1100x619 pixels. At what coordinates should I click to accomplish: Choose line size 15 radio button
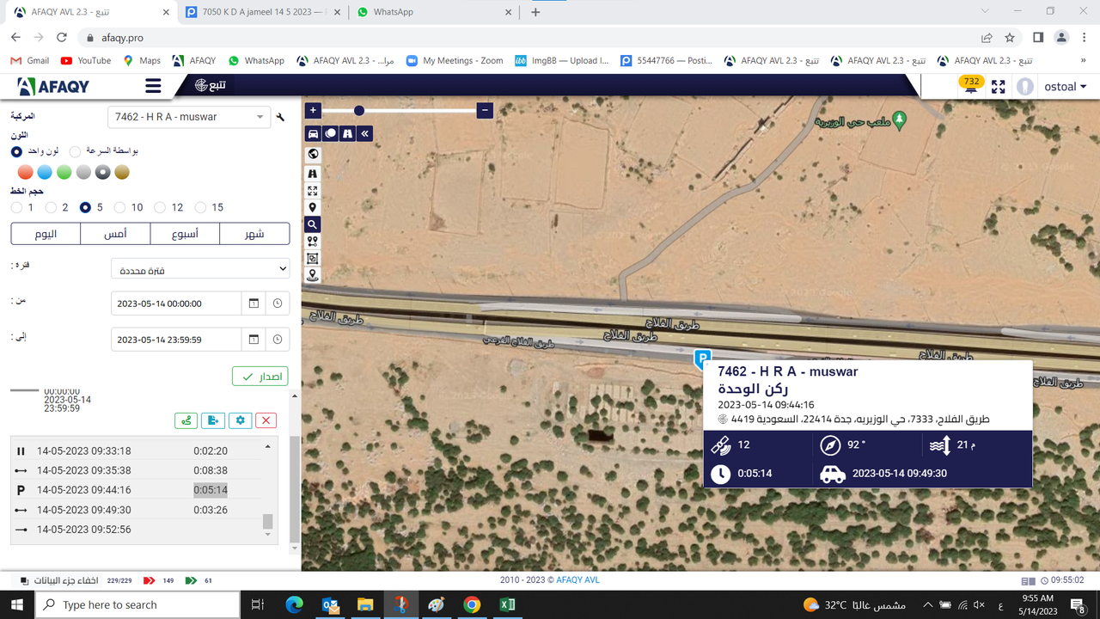[200, 207]
